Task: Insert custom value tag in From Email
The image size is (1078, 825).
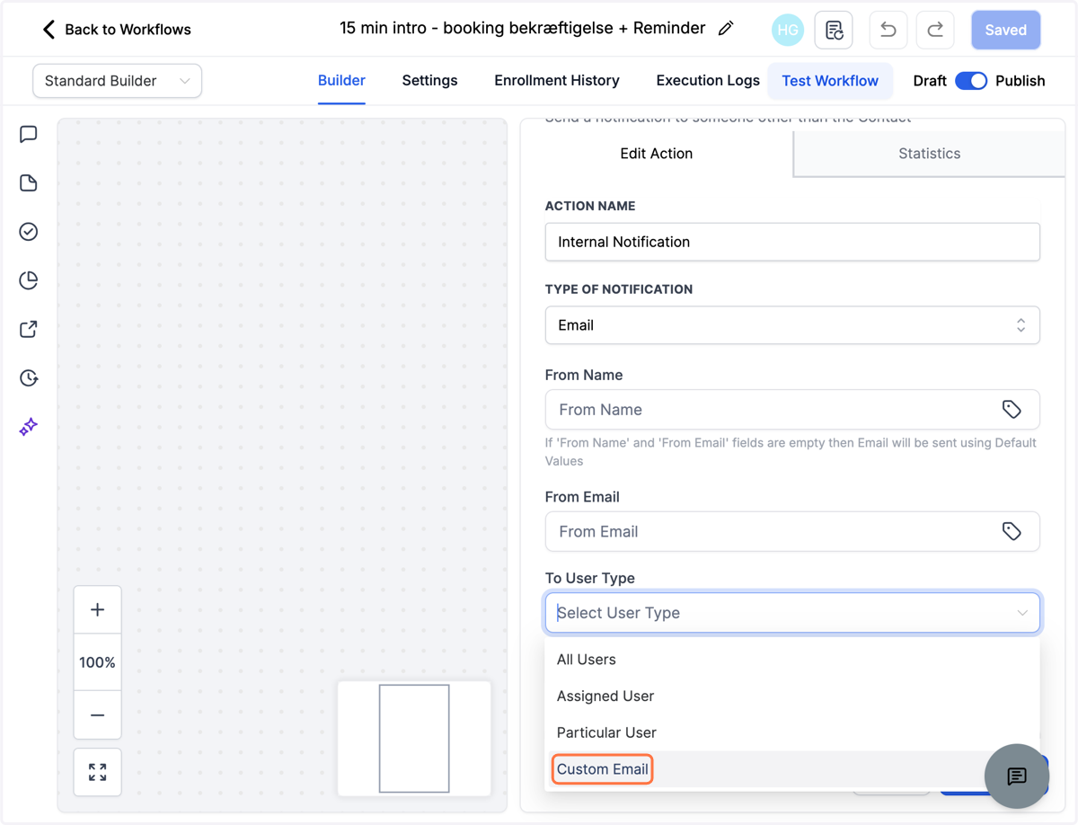Action: tap(1012, 532)
